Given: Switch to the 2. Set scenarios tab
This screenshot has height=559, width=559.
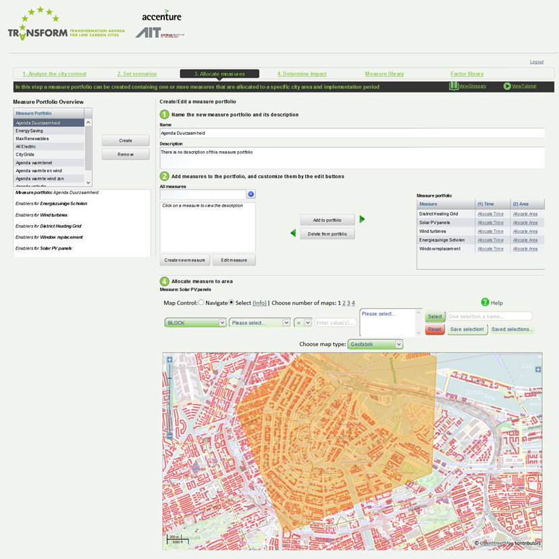Looking at the screenshot, I should [x=136, y=73].
